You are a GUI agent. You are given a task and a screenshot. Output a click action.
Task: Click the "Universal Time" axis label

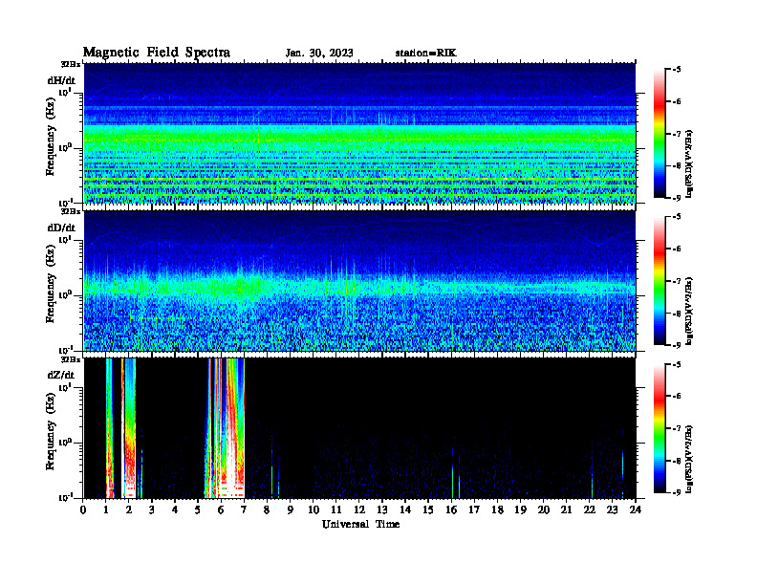pos(360,524)
